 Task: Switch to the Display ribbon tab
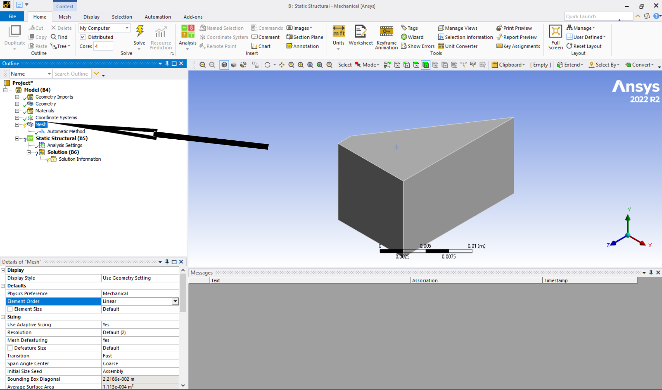[91, 17]
